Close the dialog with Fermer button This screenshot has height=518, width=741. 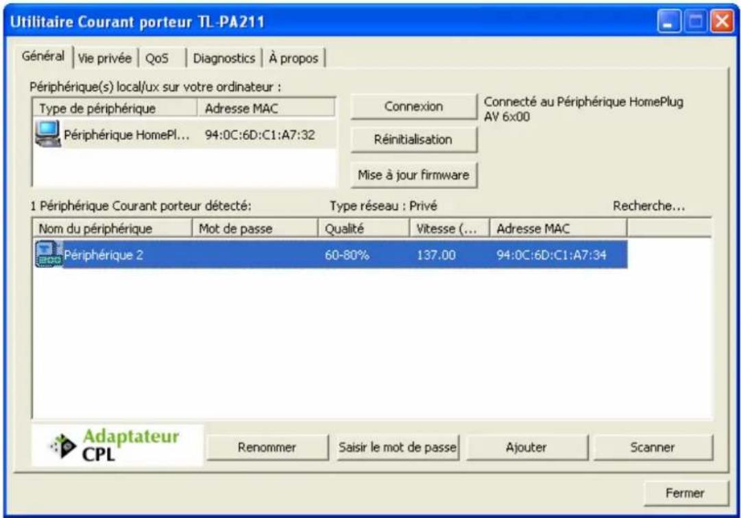tap(685, 493)
